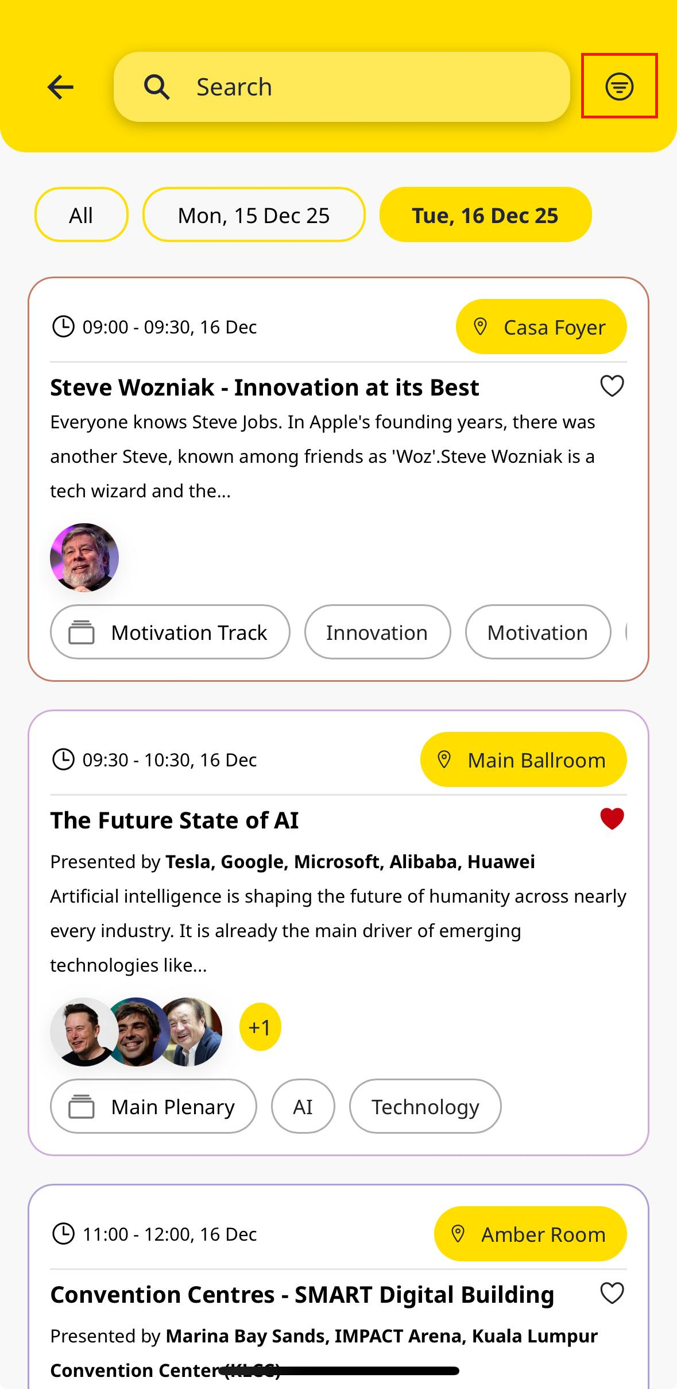This screenshot has width=677, height=1389.
Task: Open Casa Foyer location badge
Action: pyautogui.click(x=541, y=327)
